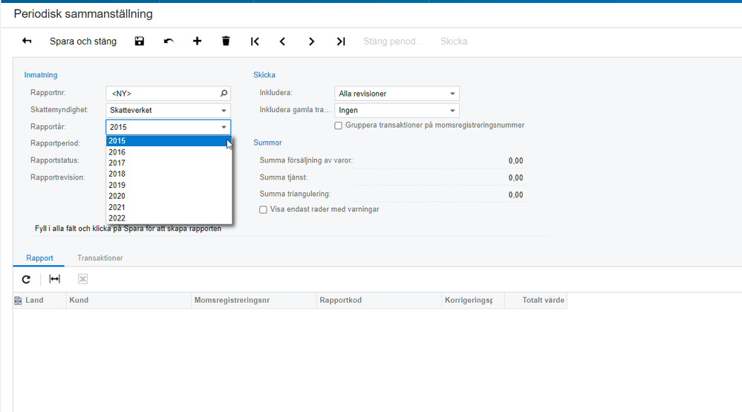Choose 2019 in the year list
The width and height of the screenshot is (742, 412).
tap(169, 185)
